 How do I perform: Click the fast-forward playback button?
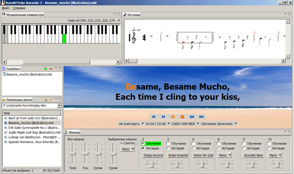[x=163, y=117]
